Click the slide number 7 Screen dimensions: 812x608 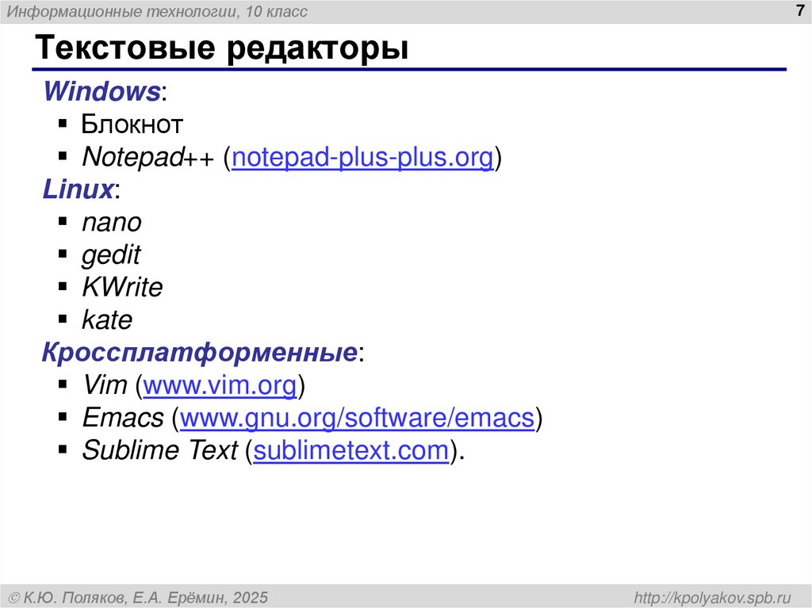point(800,10)
